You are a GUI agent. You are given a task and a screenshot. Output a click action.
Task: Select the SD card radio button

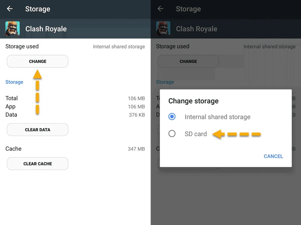(172, 133)
